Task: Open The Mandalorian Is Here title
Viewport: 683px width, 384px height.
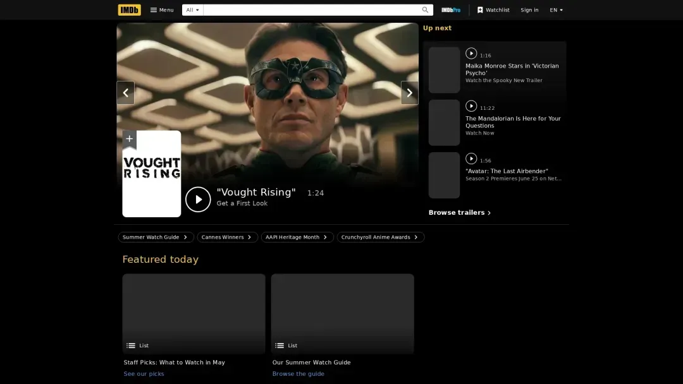Action: tap(513, 122)
